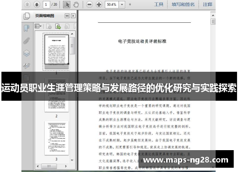Click the / 20 total pages text

tap(54, 4)
